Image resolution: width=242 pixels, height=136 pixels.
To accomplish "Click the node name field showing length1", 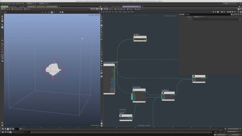I will click(207, 14).
